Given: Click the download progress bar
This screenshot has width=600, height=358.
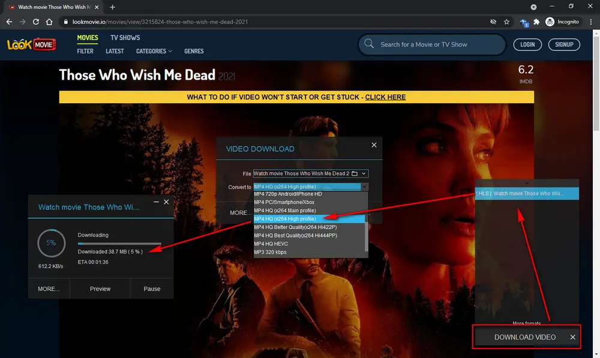Looking at the screenshot, I should pyautogui.click(x=119, y=243).
